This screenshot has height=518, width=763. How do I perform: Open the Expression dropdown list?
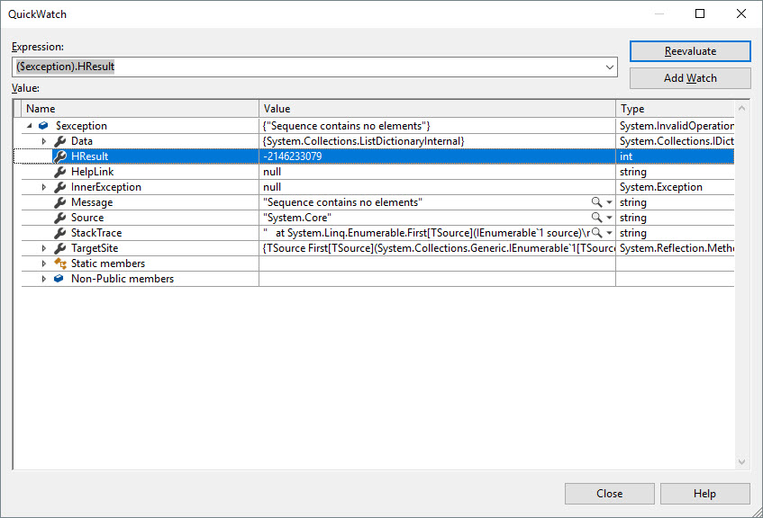tap(610, 67)
